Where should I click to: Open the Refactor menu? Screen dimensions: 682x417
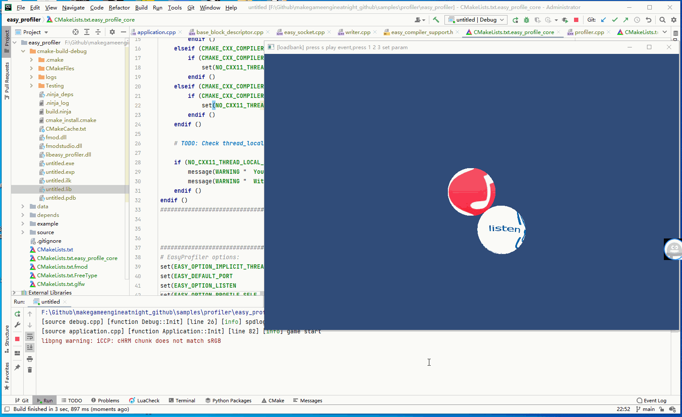coord(119,7)
